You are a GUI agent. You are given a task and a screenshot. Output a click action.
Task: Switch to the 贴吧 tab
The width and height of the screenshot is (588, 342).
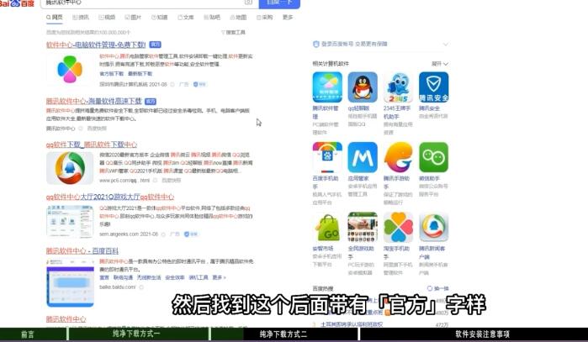click(212, 18)
